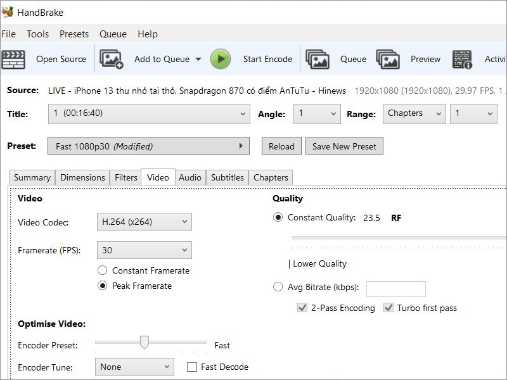The width and height of the screenshot is (507, 380).
Task: Click the Add to Queue picture icon
Action: pyautogui.click(x=112, y=59)
